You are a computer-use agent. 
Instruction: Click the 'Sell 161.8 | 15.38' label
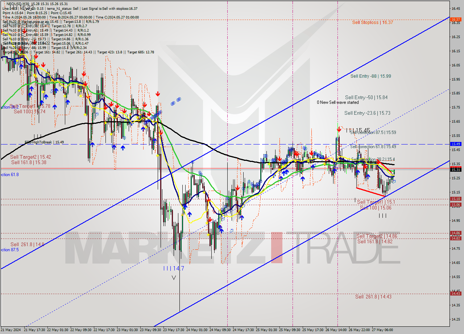[29, 163]
